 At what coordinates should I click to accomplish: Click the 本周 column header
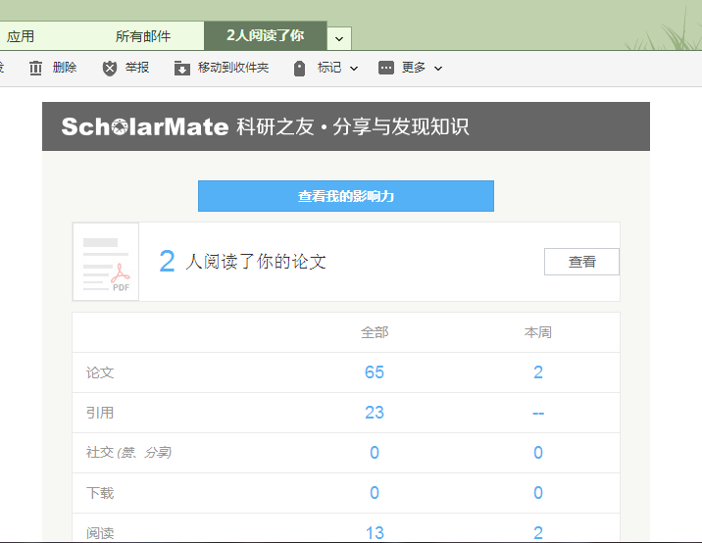click(538, 332)
